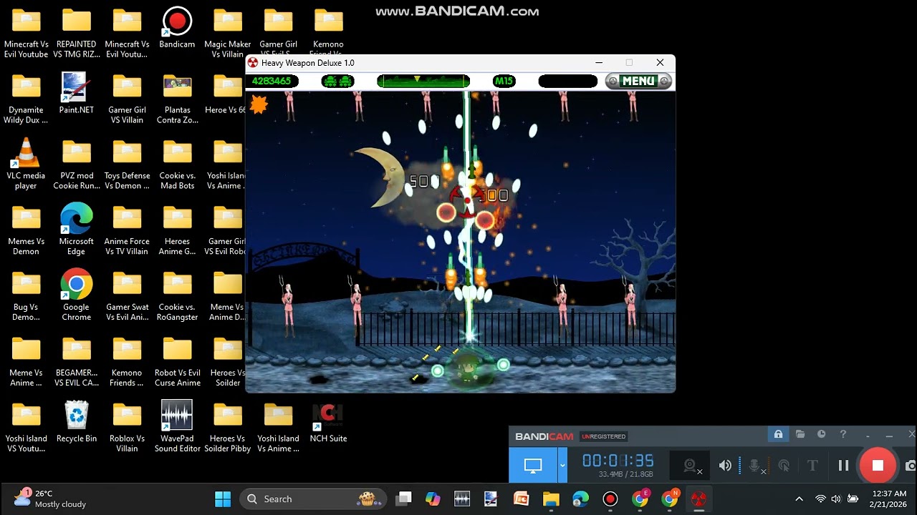
Task: Switch to Chrome with N badge on taskbar
Action: [x=670, y=499]
